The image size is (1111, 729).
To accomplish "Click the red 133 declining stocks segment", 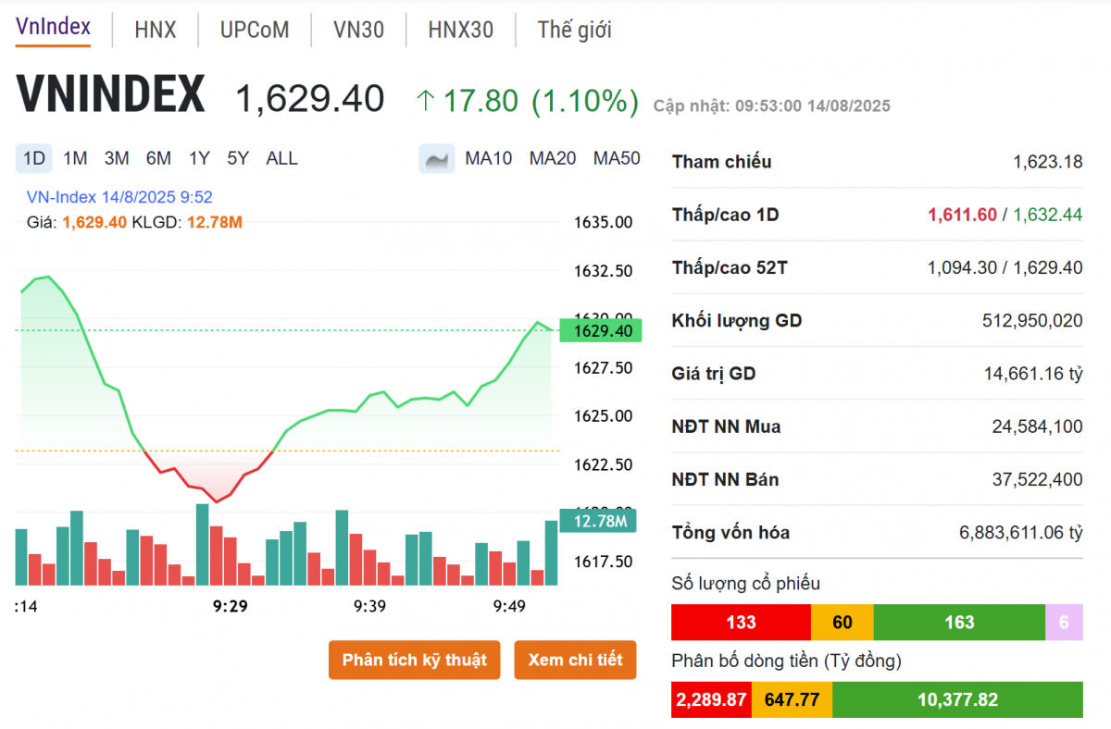I will (x=741, y=622).
